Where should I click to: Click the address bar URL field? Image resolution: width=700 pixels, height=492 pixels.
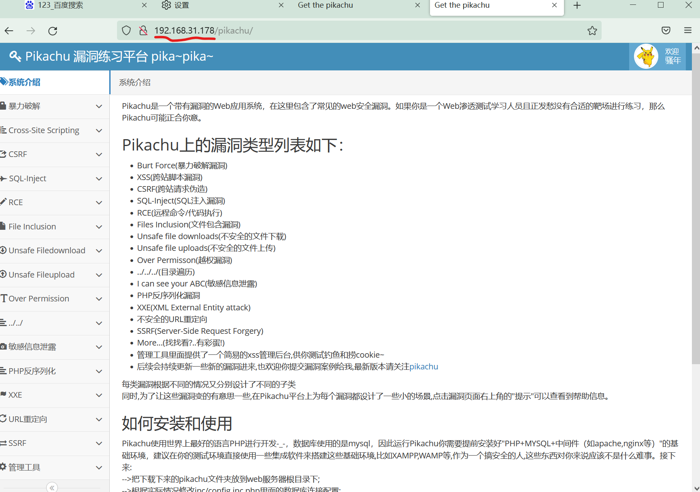pyautogui.click(x=360, y=30)
